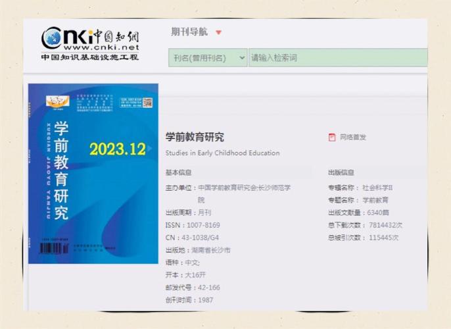Click 语种：中文
Screen dimensions: 451x329
(x=182, y=263)
